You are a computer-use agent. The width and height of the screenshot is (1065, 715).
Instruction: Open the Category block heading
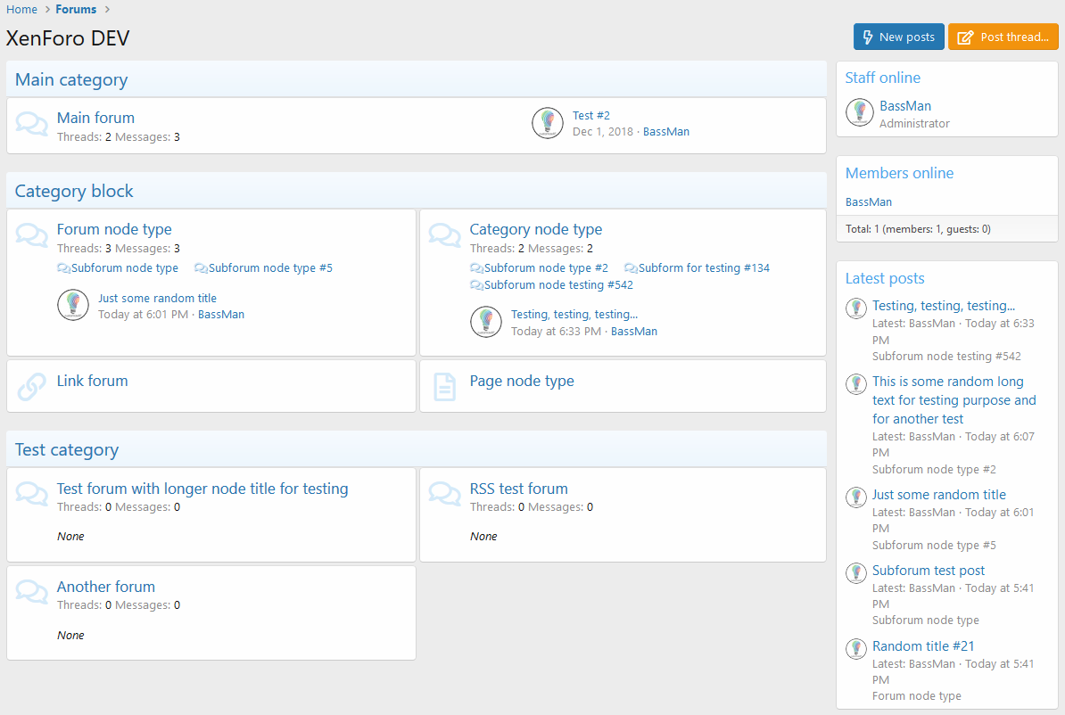pyautogui.click(x=74, y=191)
